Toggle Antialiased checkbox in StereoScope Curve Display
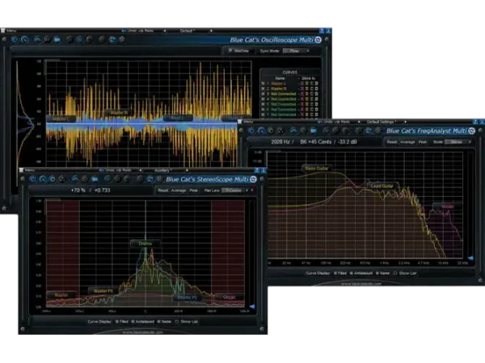485x363 pixels. pyautogui.click(x=133, y=322)
